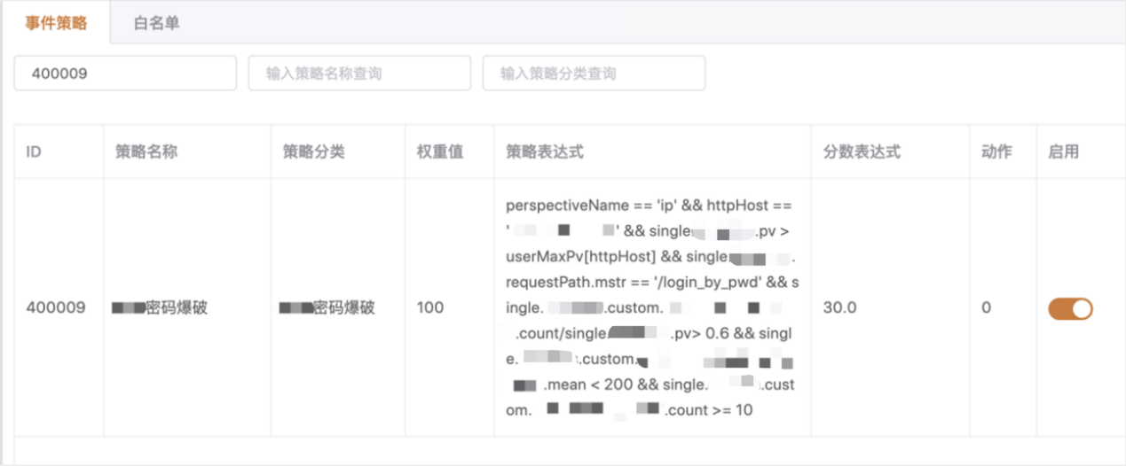Switch to the 事件策略 tab
The width and height of the screenshot is (1126, 466).
(x=56, y=23)
